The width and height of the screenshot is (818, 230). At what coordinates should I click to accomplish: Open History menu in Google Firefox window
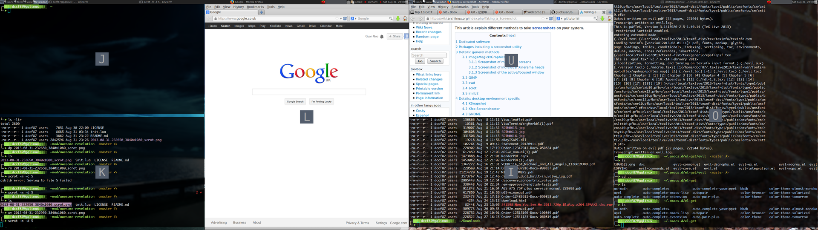coord(239,7)
